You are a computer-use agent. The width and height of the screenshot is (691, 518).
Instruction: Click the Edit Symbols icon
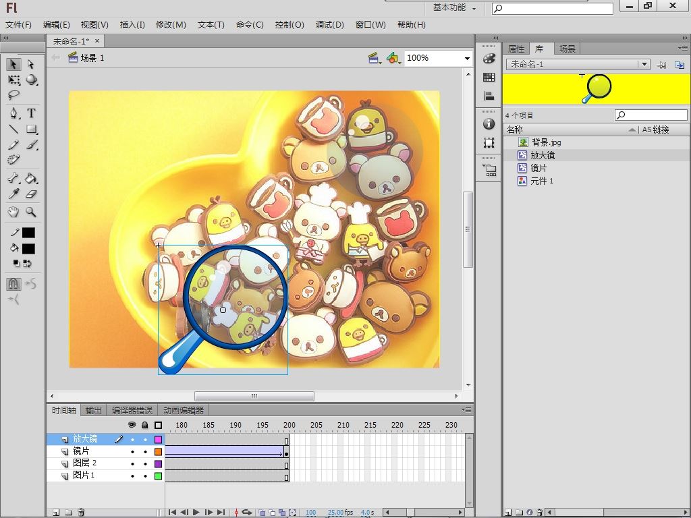393,58
